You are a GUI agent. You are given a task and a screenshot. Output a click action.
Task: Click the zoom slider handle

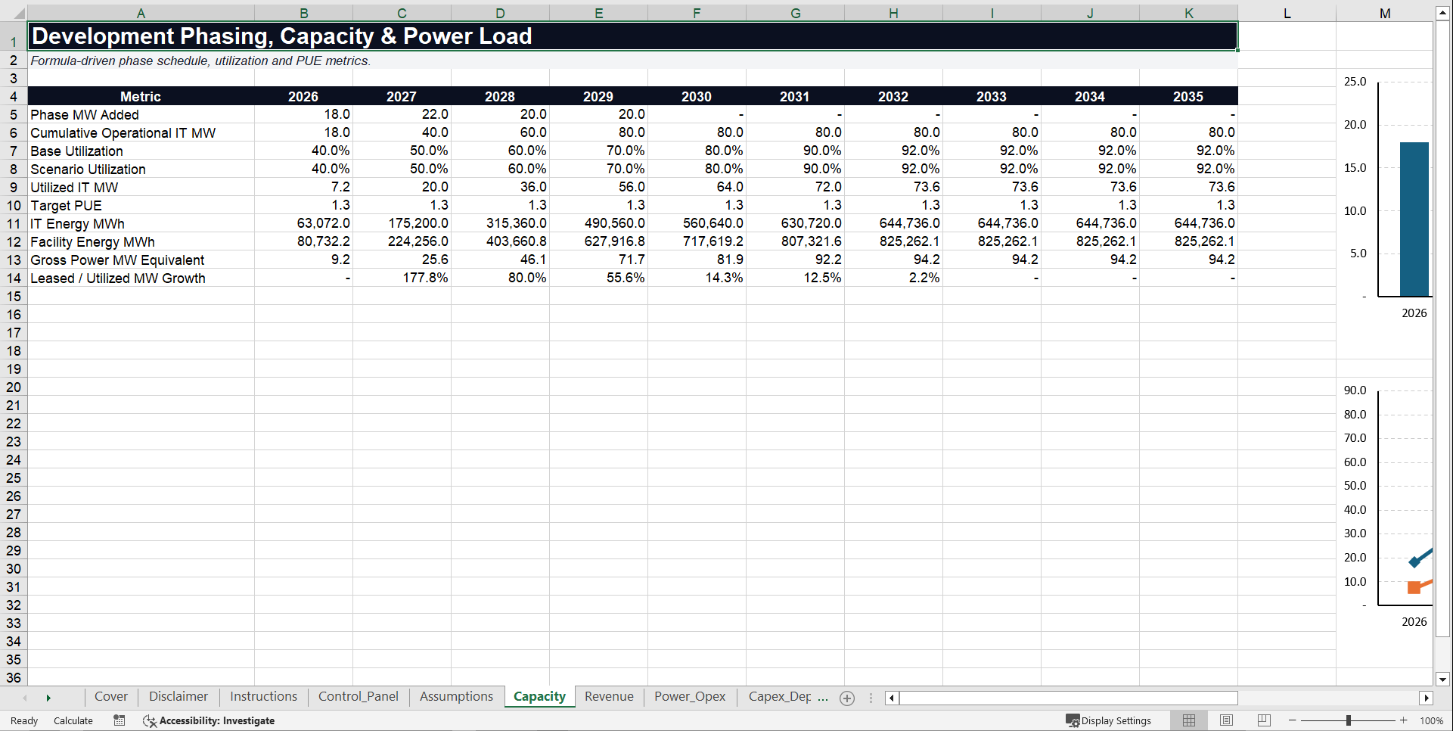tap(1348, 720)
